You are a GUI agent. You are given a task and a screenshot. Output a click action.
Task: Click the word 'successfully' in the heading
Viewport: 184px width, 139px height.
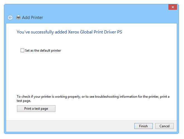pyautogui.click(x=42, y=32)
